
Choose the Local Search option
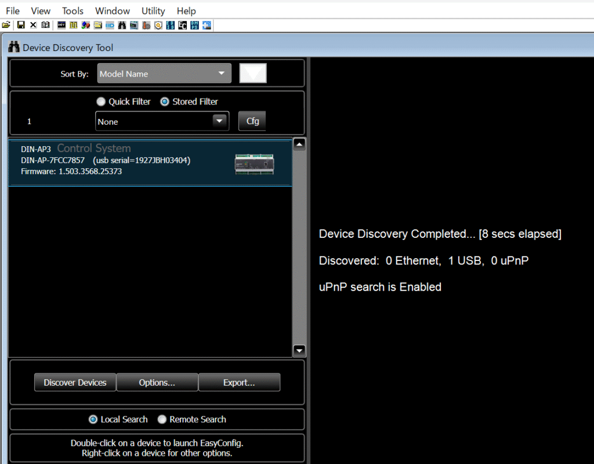[x=93, y=419]
